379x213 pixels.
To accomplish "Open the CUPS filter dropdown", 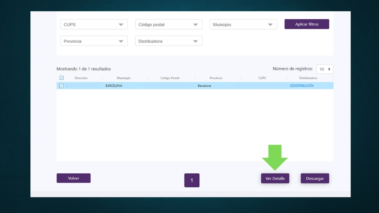I will click(94, 25).
